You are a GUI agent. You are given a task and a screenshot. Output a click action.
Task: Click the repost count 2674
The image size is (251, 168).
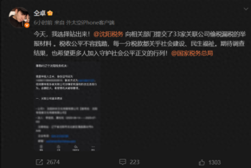pos(53,162)
